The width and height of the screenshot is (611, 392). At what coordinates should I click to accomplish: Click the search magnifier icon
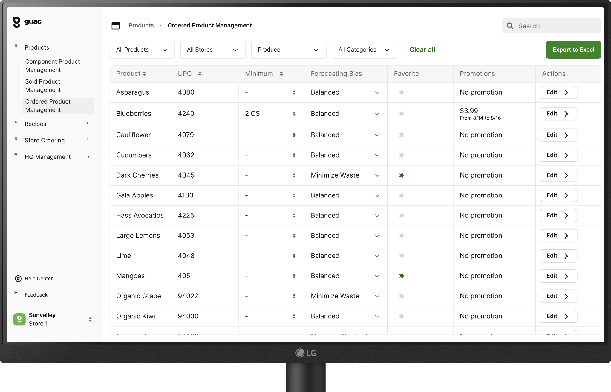510,26
